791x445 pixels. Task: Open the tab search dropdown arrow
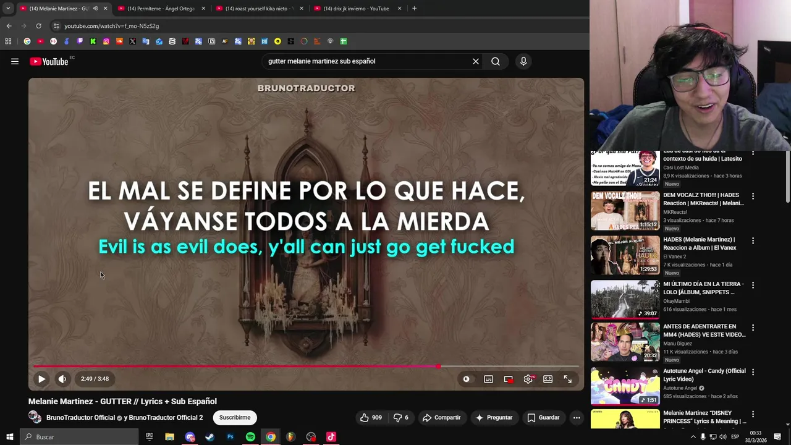coord(8,9)
